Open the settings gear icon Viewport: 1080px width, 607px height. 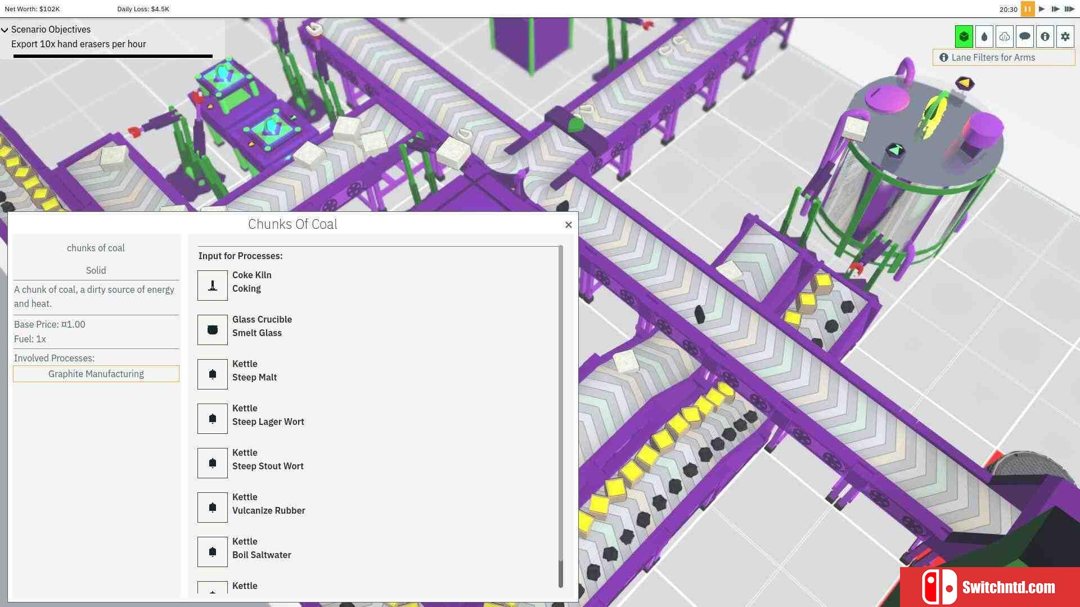[1065, 37]
